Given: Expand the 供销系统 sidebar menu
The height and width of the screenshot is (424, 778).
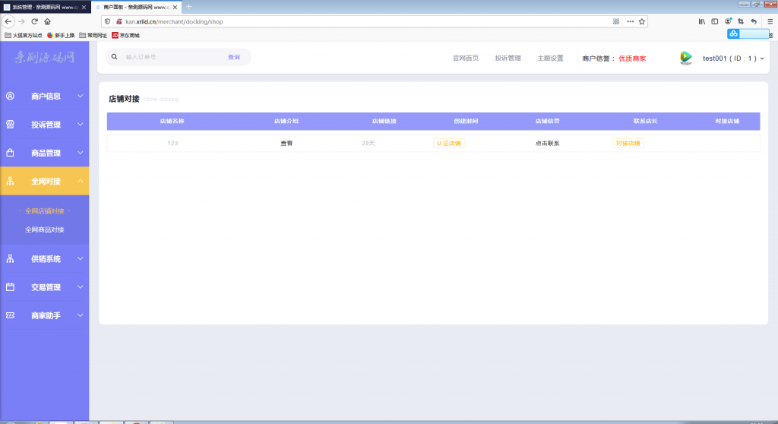Looking at the screenshot, I should (x=81, y=258).
